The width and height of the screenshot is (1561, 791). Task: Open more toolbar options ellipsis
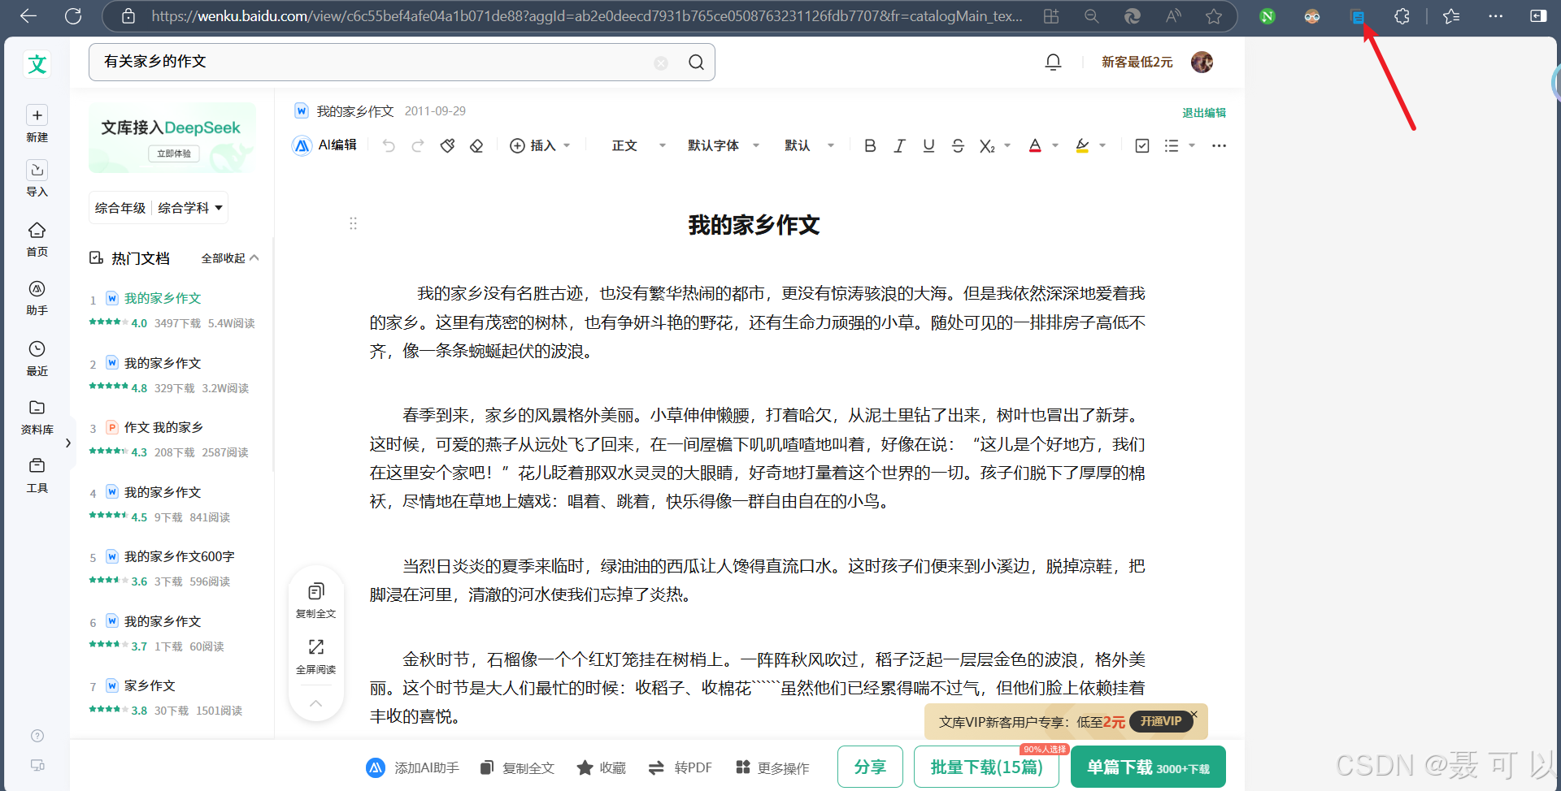[1219, 145]
